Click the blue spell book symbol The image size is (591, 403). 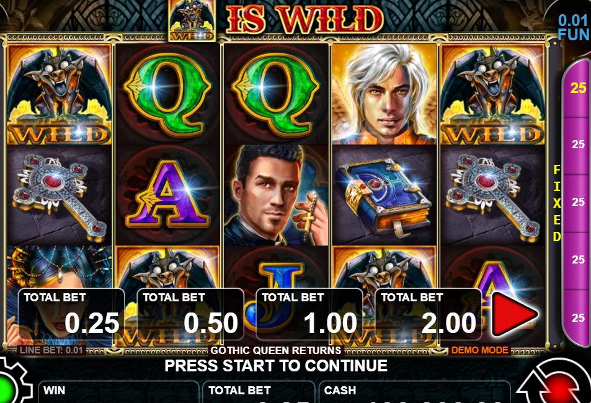(384, 196)
